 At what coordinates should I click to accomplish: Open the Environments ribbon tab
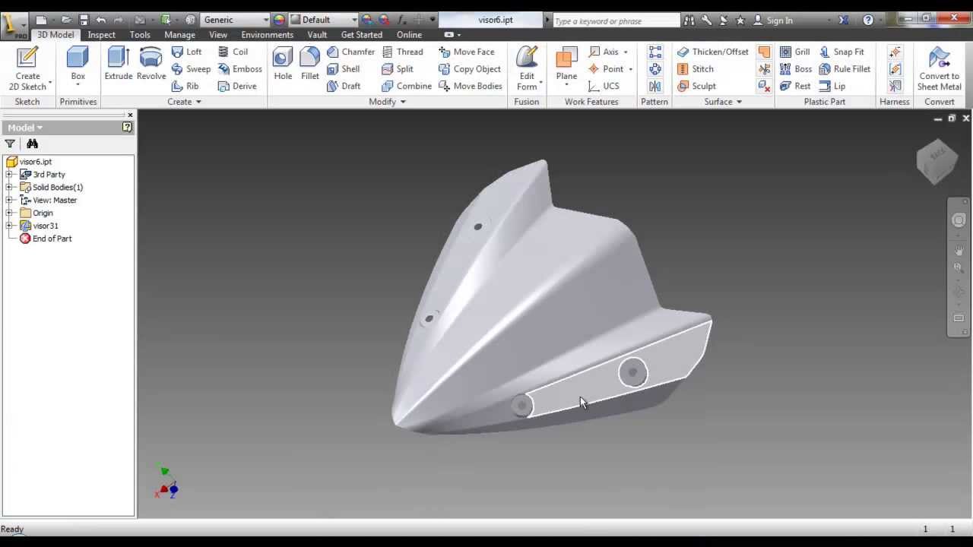(267, 35)
